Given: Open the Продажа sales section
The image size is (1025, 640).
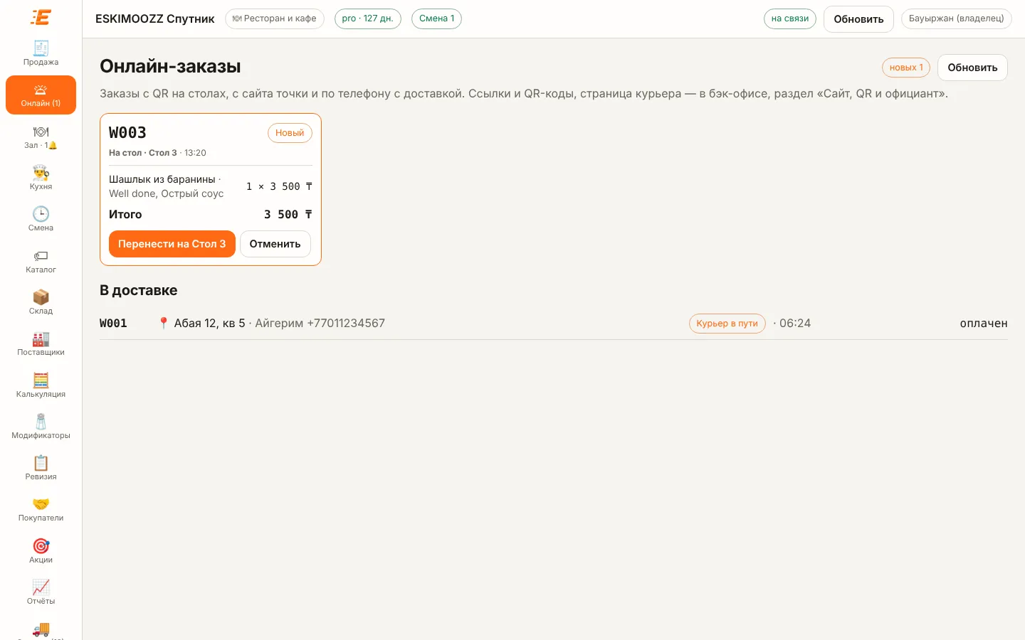Looking at the screenshot, I should [x=41, y=53].
